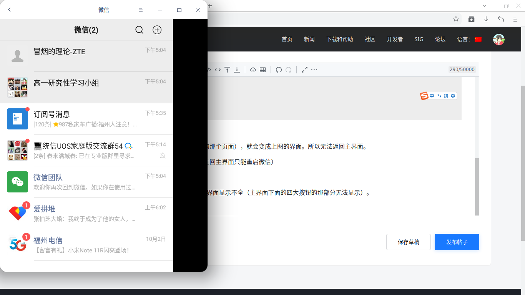Toggle the muted bell on UOS group chat

coord(162,156)
